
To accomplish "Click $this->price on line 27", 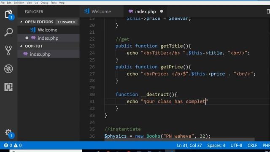I will [x=208, y=74].
